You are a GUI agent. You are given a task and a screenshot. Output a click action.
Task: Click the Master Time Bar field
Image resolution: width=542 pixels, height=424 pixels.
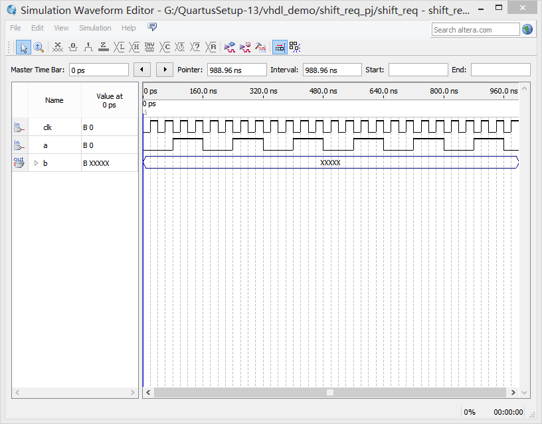click(99, 70)
